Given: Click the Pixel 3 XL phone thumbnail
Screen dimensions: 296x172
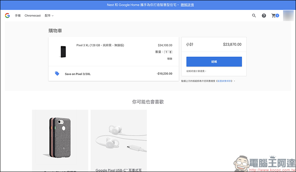Looking at the screenshot, I should 63,51.
